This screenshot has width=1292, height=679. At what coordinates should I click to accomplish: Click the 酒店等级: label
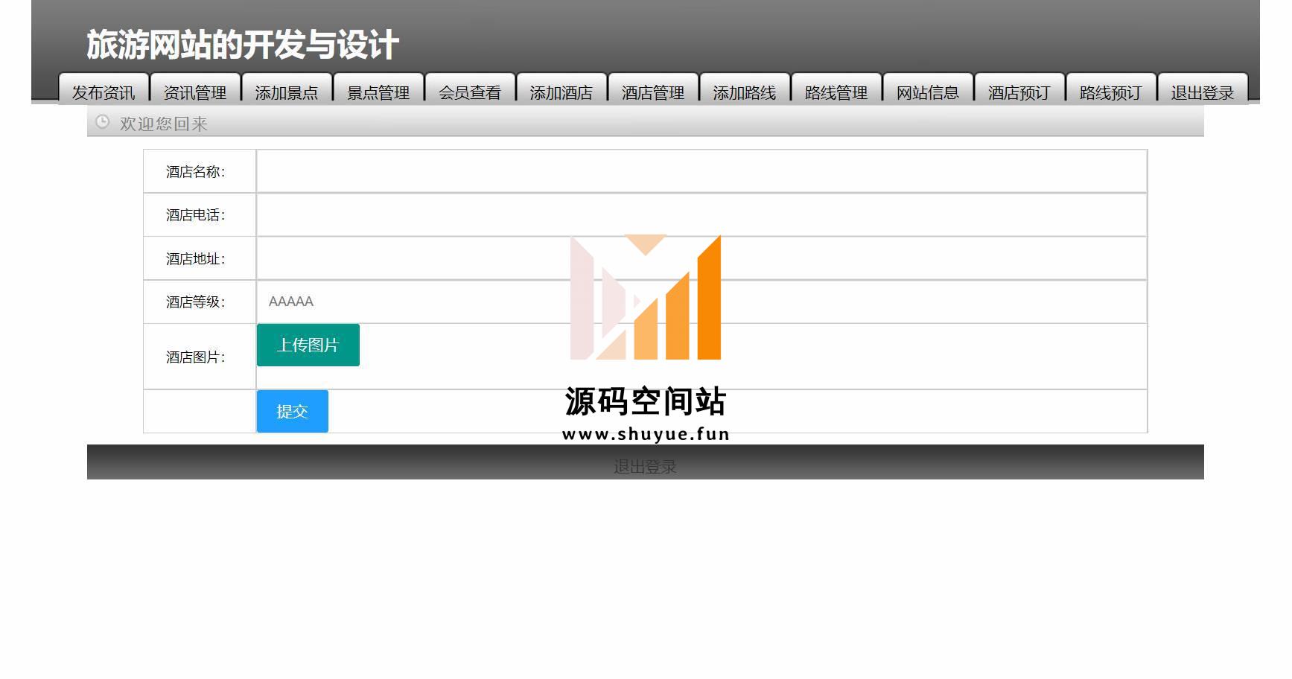196,302
